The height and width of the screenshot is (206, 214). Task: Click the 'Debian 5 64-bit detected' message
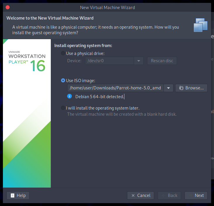pyautogui.click(x=100, y=96)
